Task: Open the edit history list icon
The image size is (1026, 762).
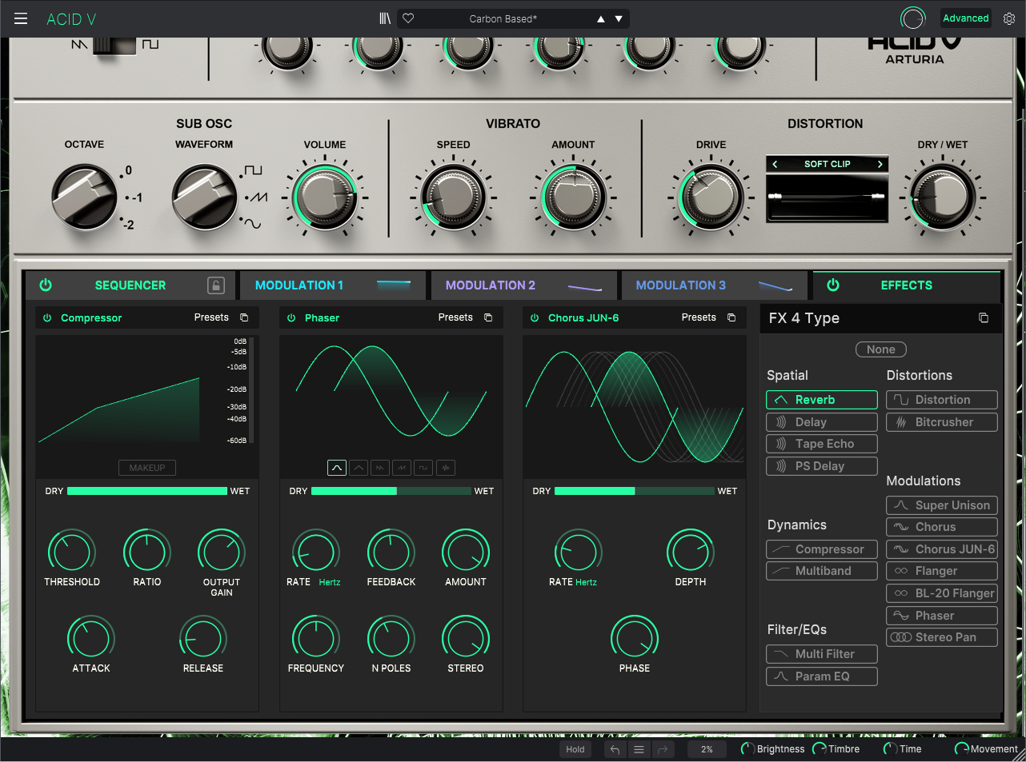Action: (639, 749)
